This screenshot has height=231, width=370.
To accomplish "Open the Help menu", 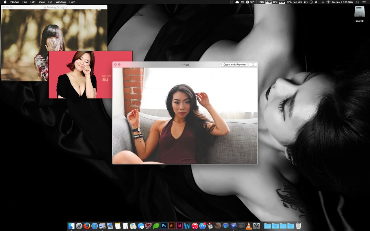I will click(72, 2).
